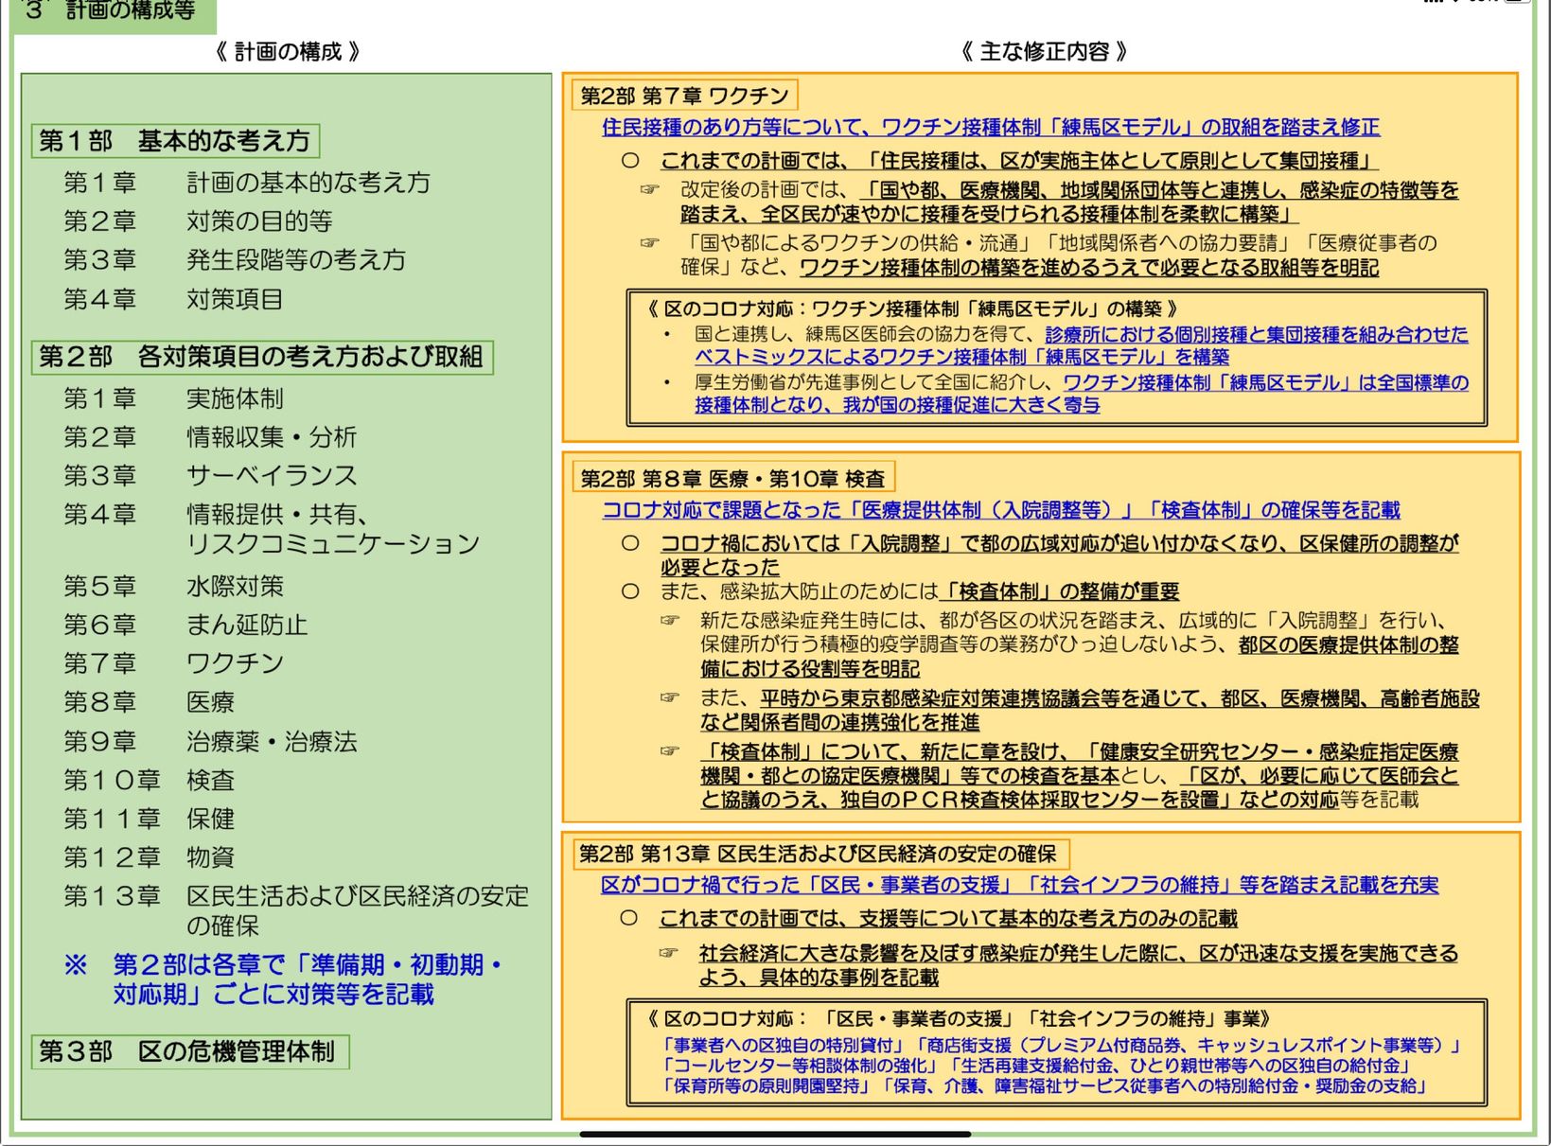Open the 区がコロナ禍で行った blue link
The image size is (1551, 1146).
[1018, 885]
